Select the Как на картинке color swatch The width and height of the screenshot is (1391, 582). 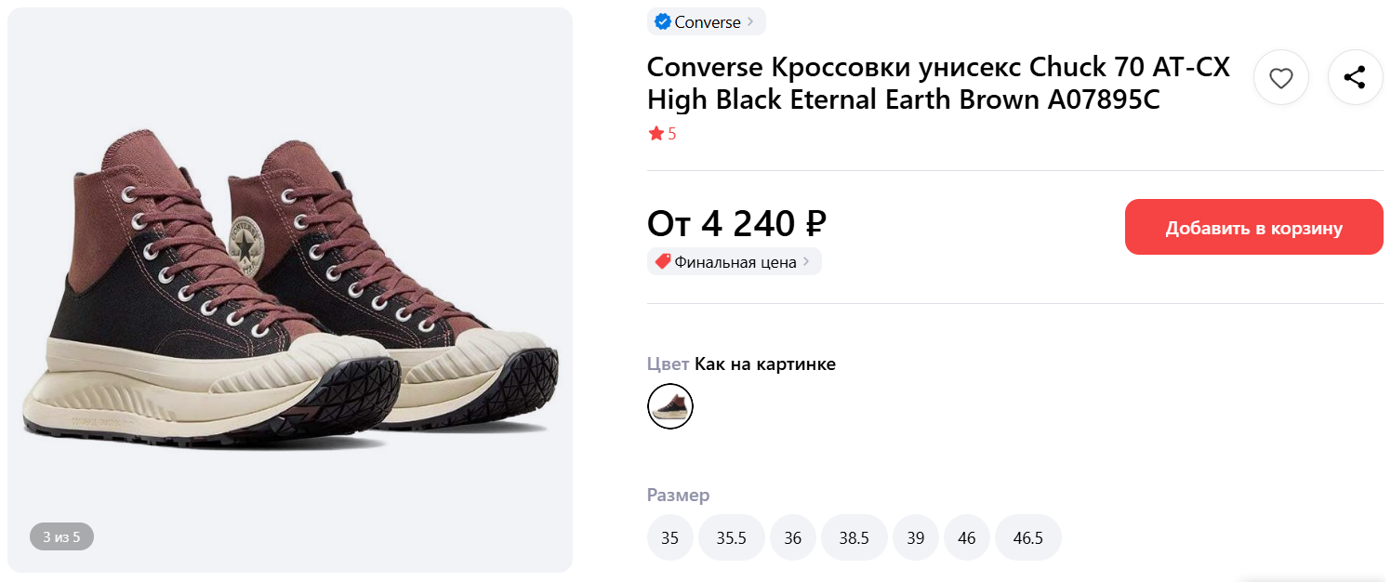670,406
